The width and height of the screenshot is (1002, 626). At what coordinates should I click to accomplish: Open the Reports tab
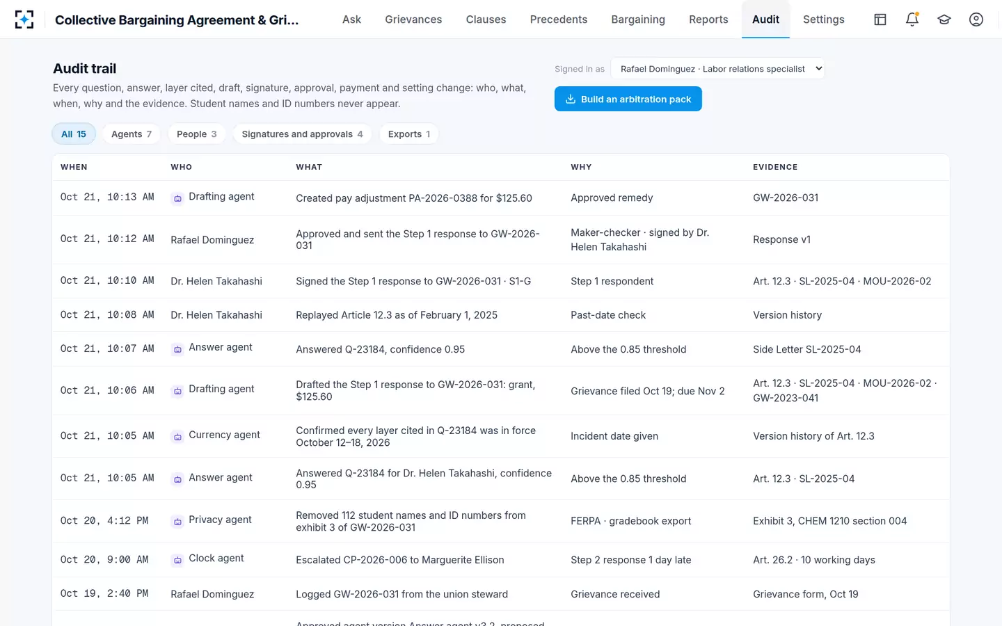click(x=708, y=19)
